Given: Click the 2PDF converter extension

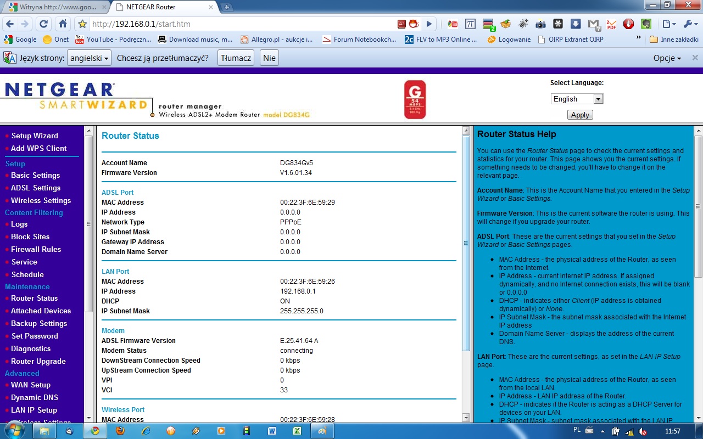Looking at the screenshot, I should point(611,24).
